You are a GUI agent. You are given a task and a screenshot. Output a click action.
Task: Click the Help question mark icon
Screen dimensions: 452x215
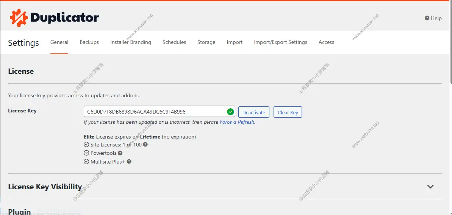[427, 18]
